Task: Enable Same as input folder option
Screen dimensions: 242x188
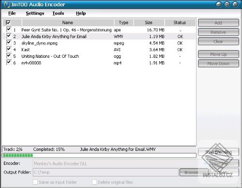Action: click(35, 182)
